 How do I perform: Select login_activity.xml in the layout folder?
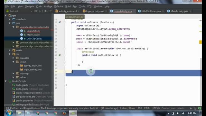(x=33, y=70)
